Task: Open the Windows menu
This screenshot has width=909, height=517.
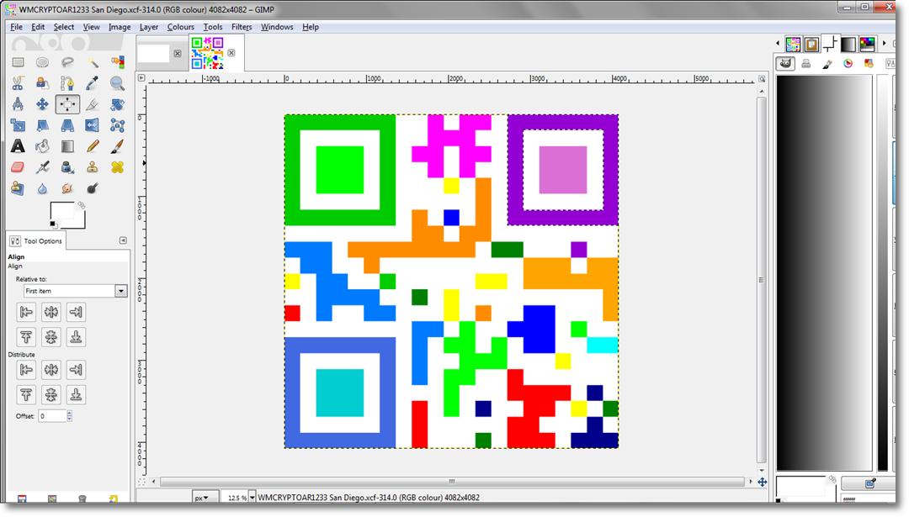Action: pos(277,27)
